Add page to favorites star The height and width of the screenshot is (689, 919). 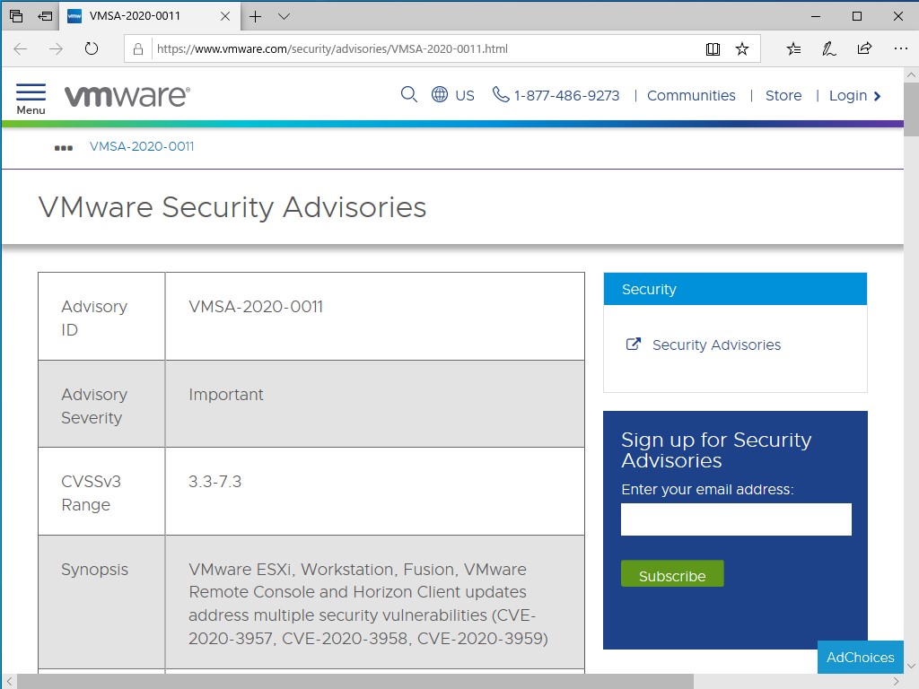742,49
